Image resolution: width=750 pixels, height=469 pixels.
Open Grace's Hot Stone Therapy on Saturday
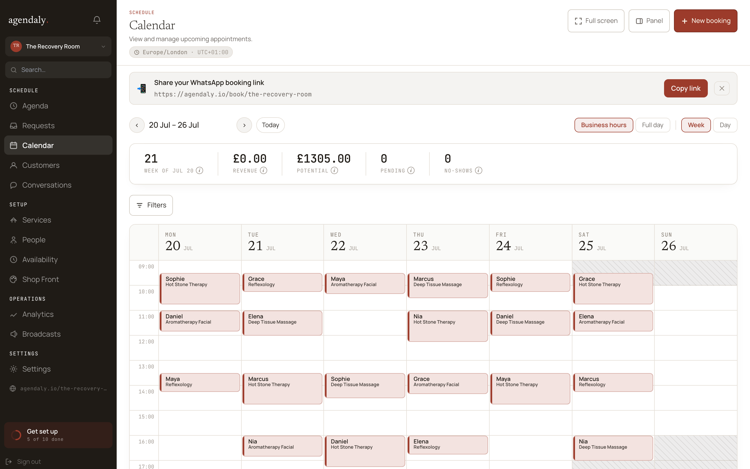point(613,288)
